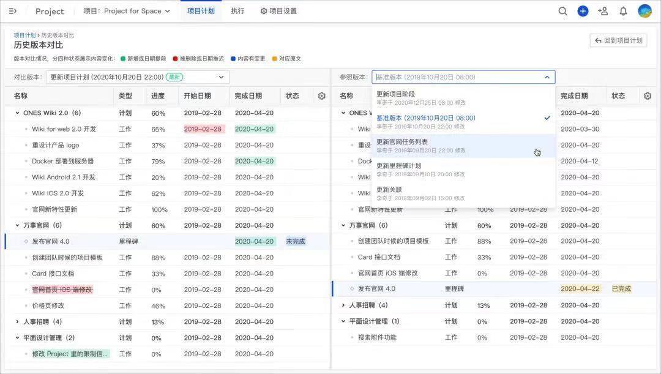
Task: Click 状态 column header in right table
Action: [x=618, y=96]
